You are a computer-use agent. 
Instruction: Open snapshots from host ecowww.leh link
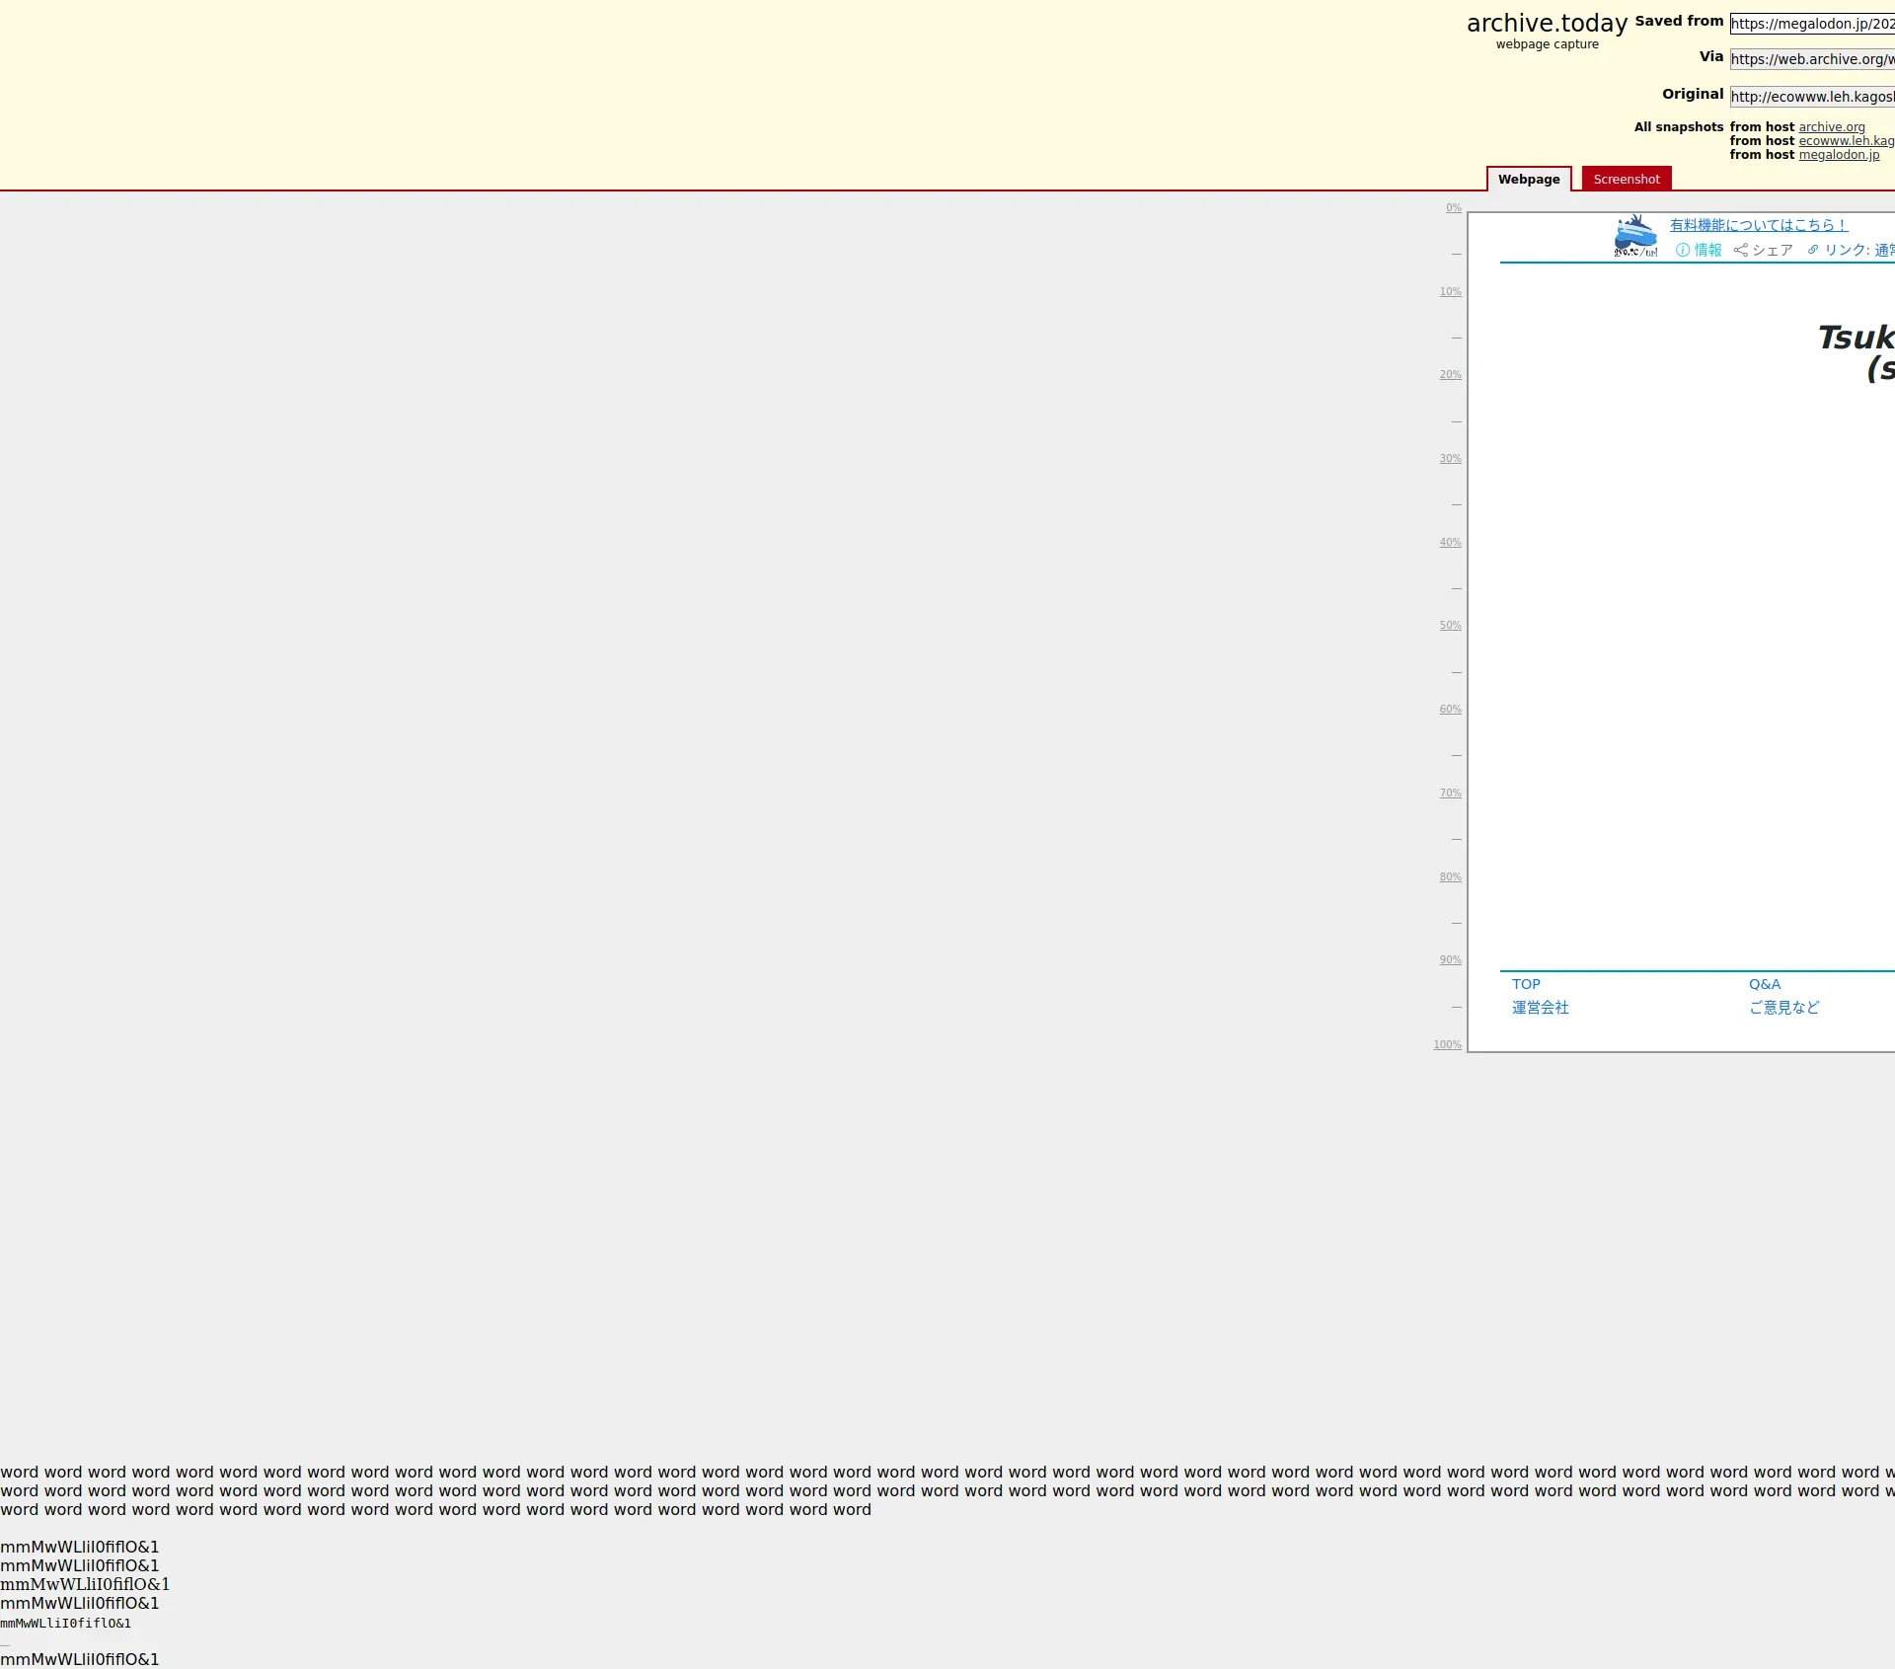1846,141
